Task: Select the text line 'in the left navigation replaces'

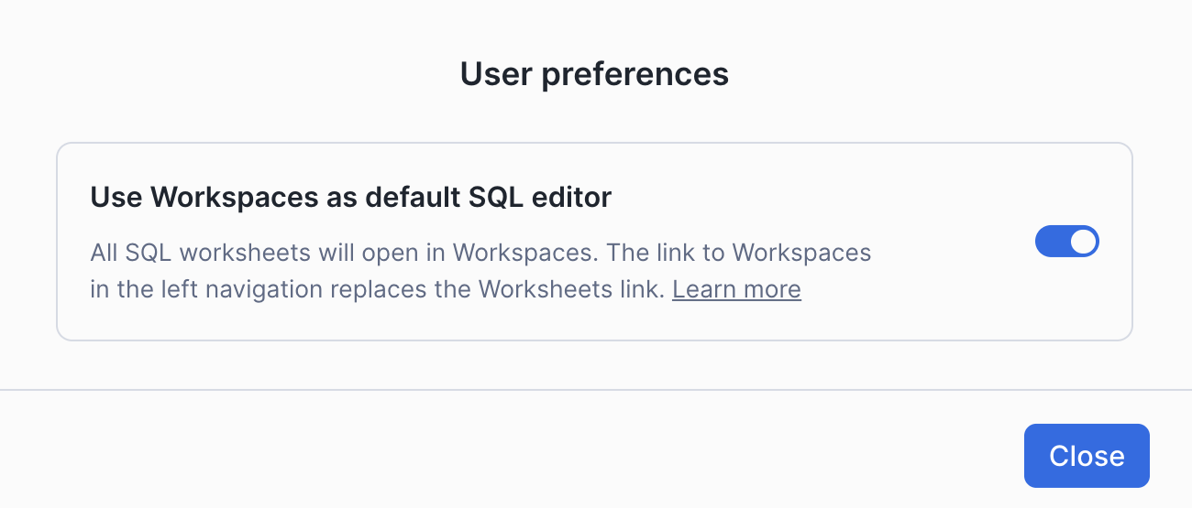Action: click(275, 290)
